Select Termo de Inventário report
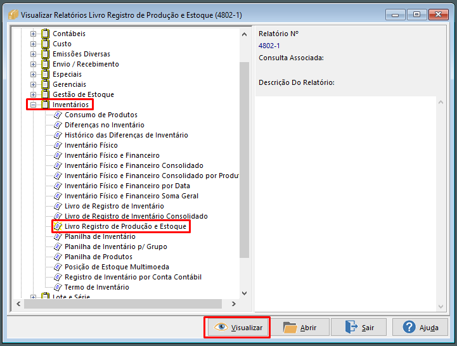Image resolution: width=457 pixels, height=346 pixels. point(97,287)
